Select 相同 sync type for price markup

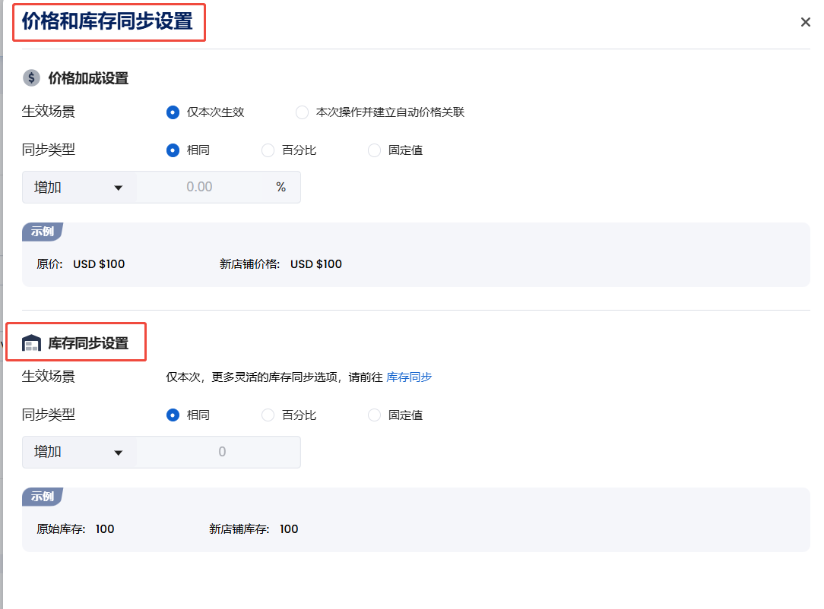pyautogui.click(x=173, y=150)
